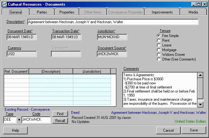The image size is (209, 138).
Task: Open the Media tab
Action: tap(193, 12)
